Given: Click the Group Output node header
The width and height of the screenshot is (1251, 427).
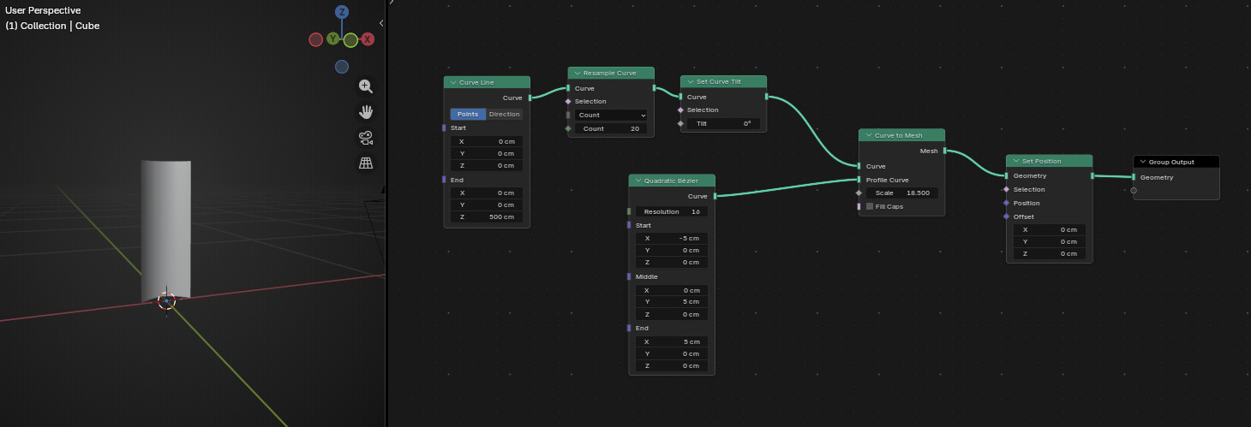Looking at the screenshot, I should (1176, 162).
